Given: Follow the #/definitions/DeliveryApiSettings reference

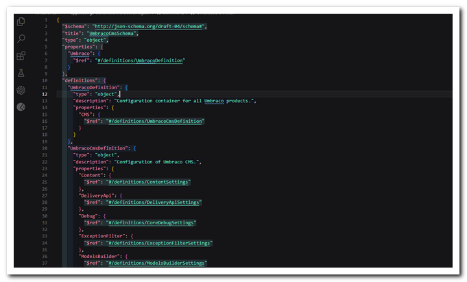Looking at the screenshot, I should (154, 202).
